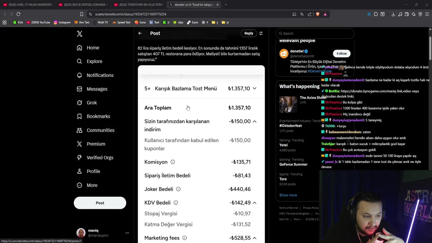This screenshot has width=432, height=243.
Task: Open Premium in sidebar
Action: [x=91, y=144]
